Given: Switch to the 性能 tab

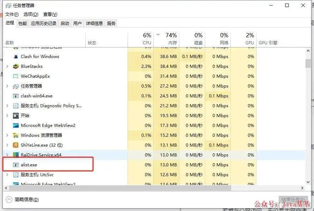Looking at the screenshot, I should click(23, 24).
